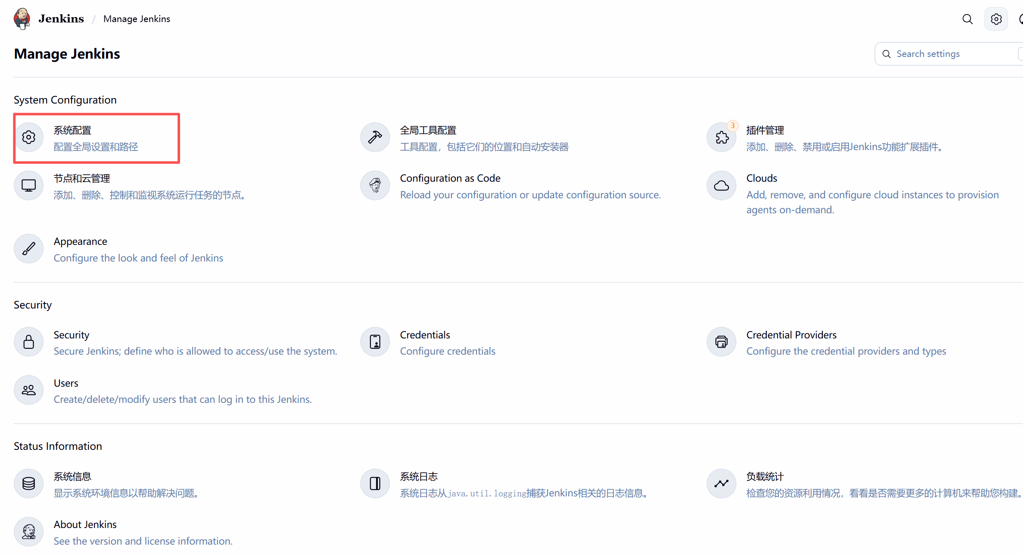Open Credential Providers title link

pyautogui.click(x=791, y=335)
